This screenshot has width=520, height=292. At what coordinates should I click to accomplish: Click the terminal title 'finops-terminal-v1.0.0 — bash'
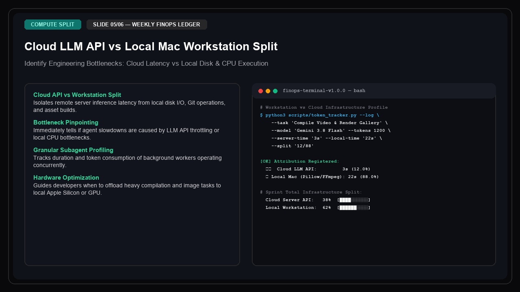[324, 91]
